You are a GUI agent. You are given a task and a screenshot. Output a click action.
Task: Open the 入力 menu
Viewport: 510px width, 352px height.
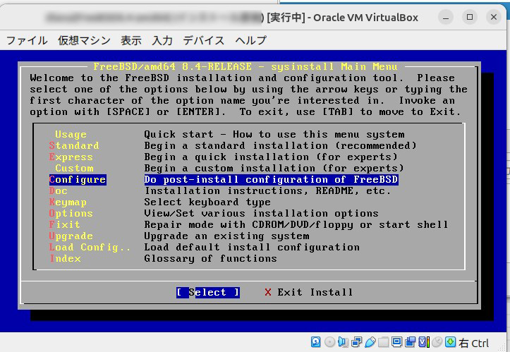[162, 40]
